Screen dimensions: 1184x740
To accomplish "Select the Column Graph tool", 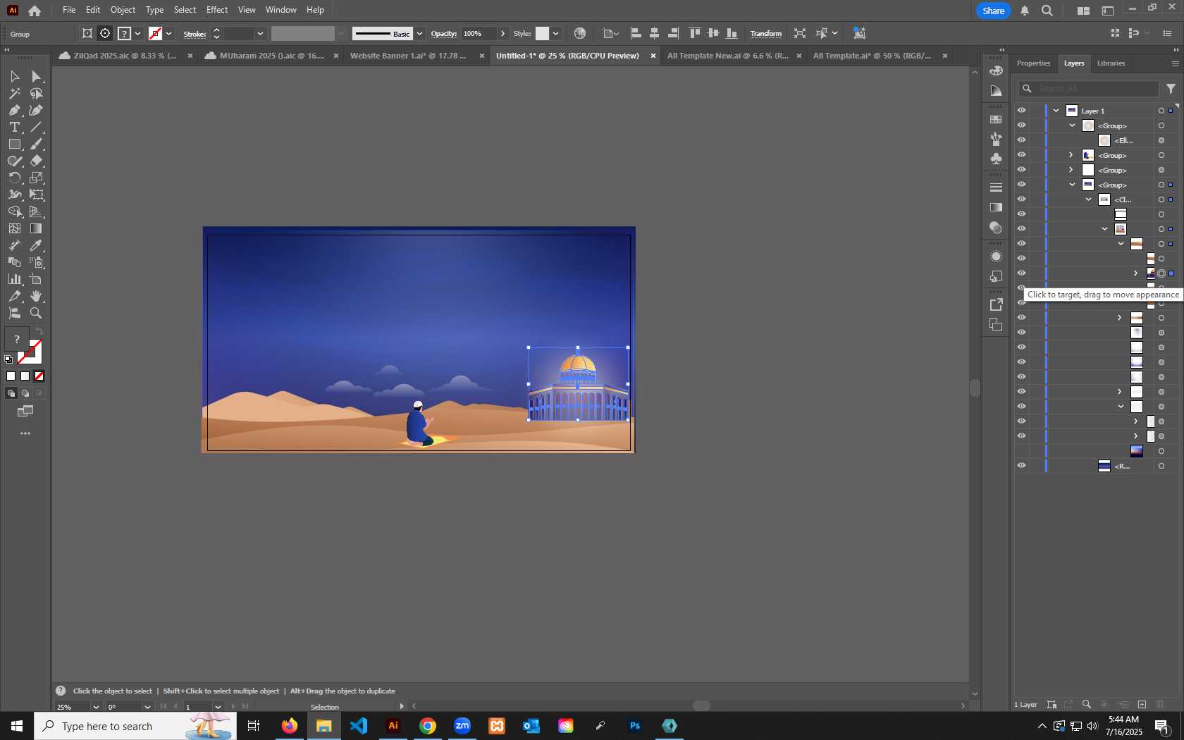I will point(14,279).
